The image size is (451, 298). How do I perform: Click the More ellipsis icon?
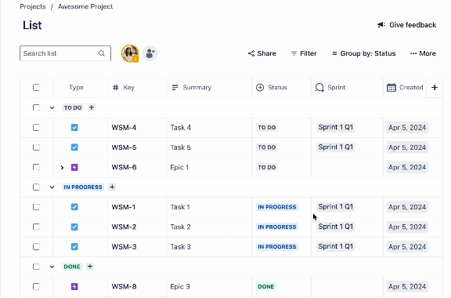click(413, 53)
